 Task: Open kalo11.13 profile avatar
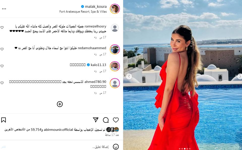[x=115, y=66]
